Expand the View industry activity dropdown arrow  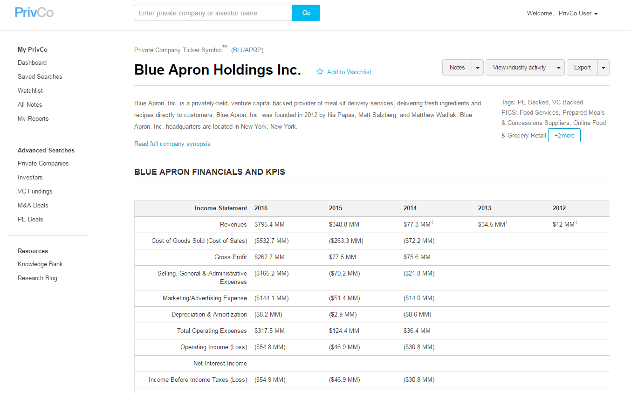point(559,68)
